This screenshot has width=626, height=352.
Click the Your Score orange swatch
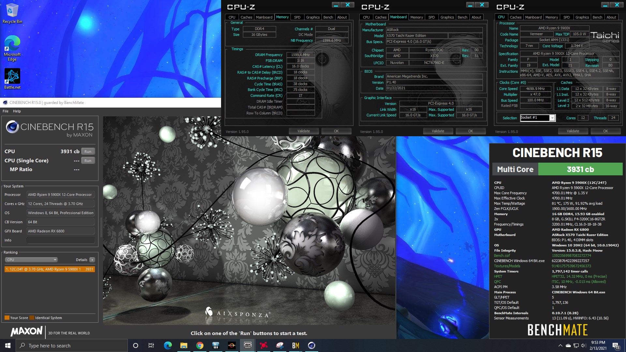point(7,318)
